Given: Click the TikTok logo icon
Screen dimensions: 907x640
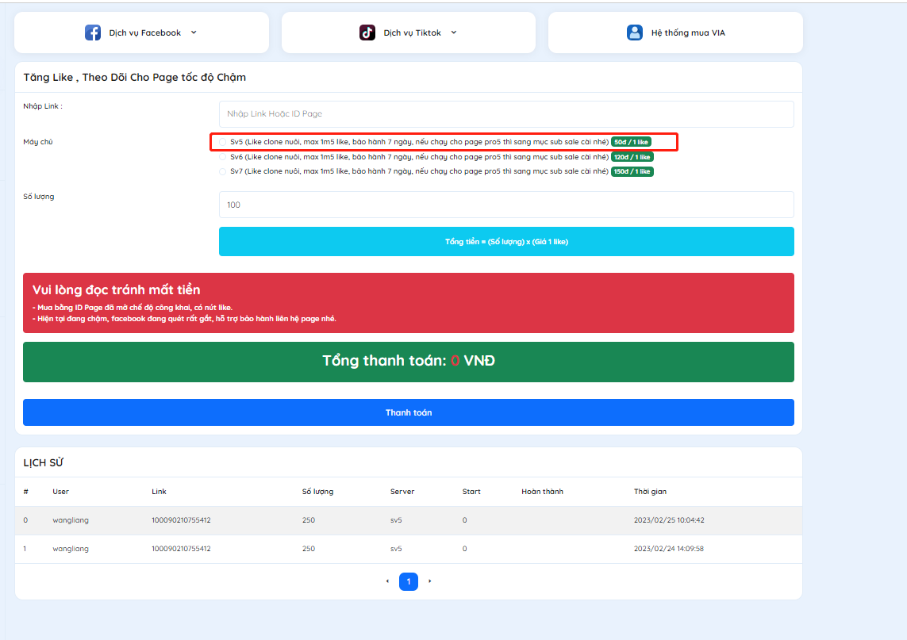Looking at the screenshot, I should (x=367, y=33).
